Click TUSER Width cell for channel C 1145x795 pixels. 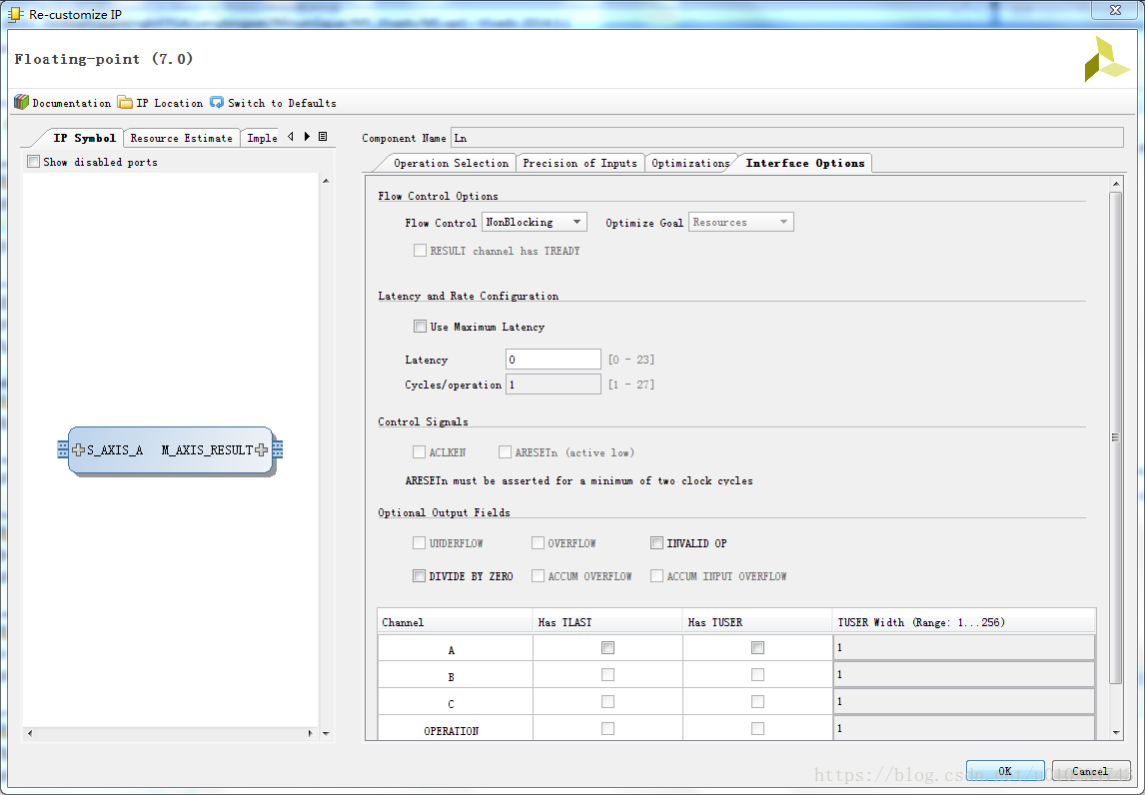pos(964,701)
